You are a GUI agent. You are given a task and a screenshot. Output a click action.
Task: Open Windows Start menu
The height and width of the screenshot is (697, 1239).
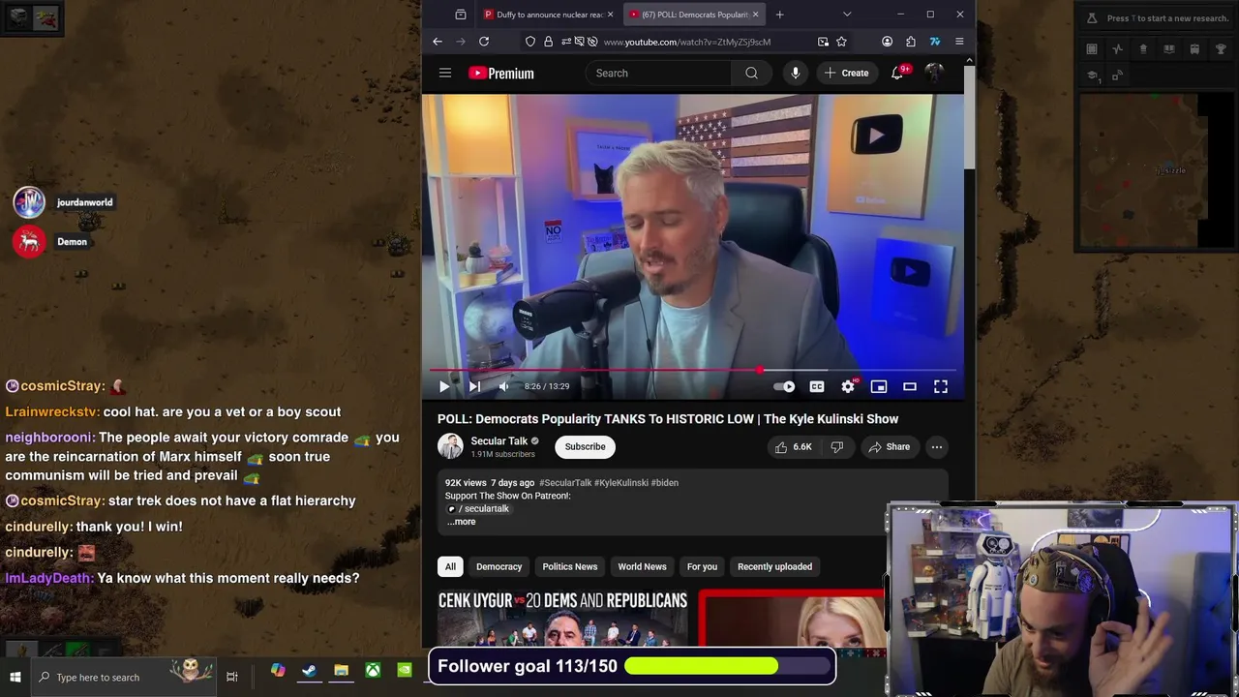click(15, 677)
